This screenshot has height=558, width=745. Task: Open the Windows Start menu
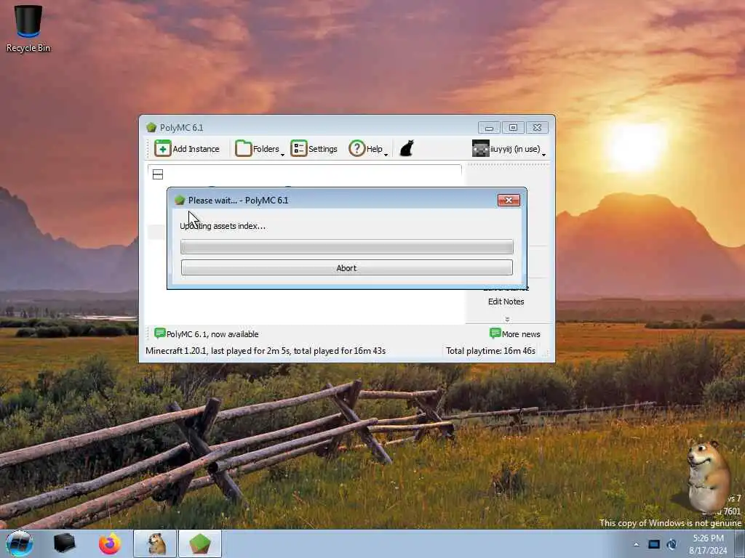[20, 543]
